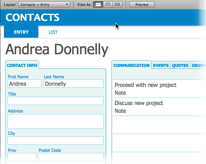Viewport: 206px width, 164px height.
Task: Click the City input field
Action: click(56, 140)
